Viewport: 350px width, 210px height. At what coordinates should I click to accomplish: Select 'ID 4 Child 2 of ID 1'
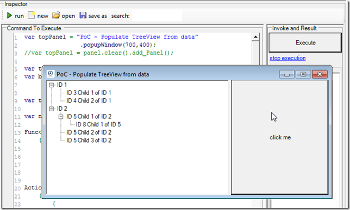tap(89, 101)
